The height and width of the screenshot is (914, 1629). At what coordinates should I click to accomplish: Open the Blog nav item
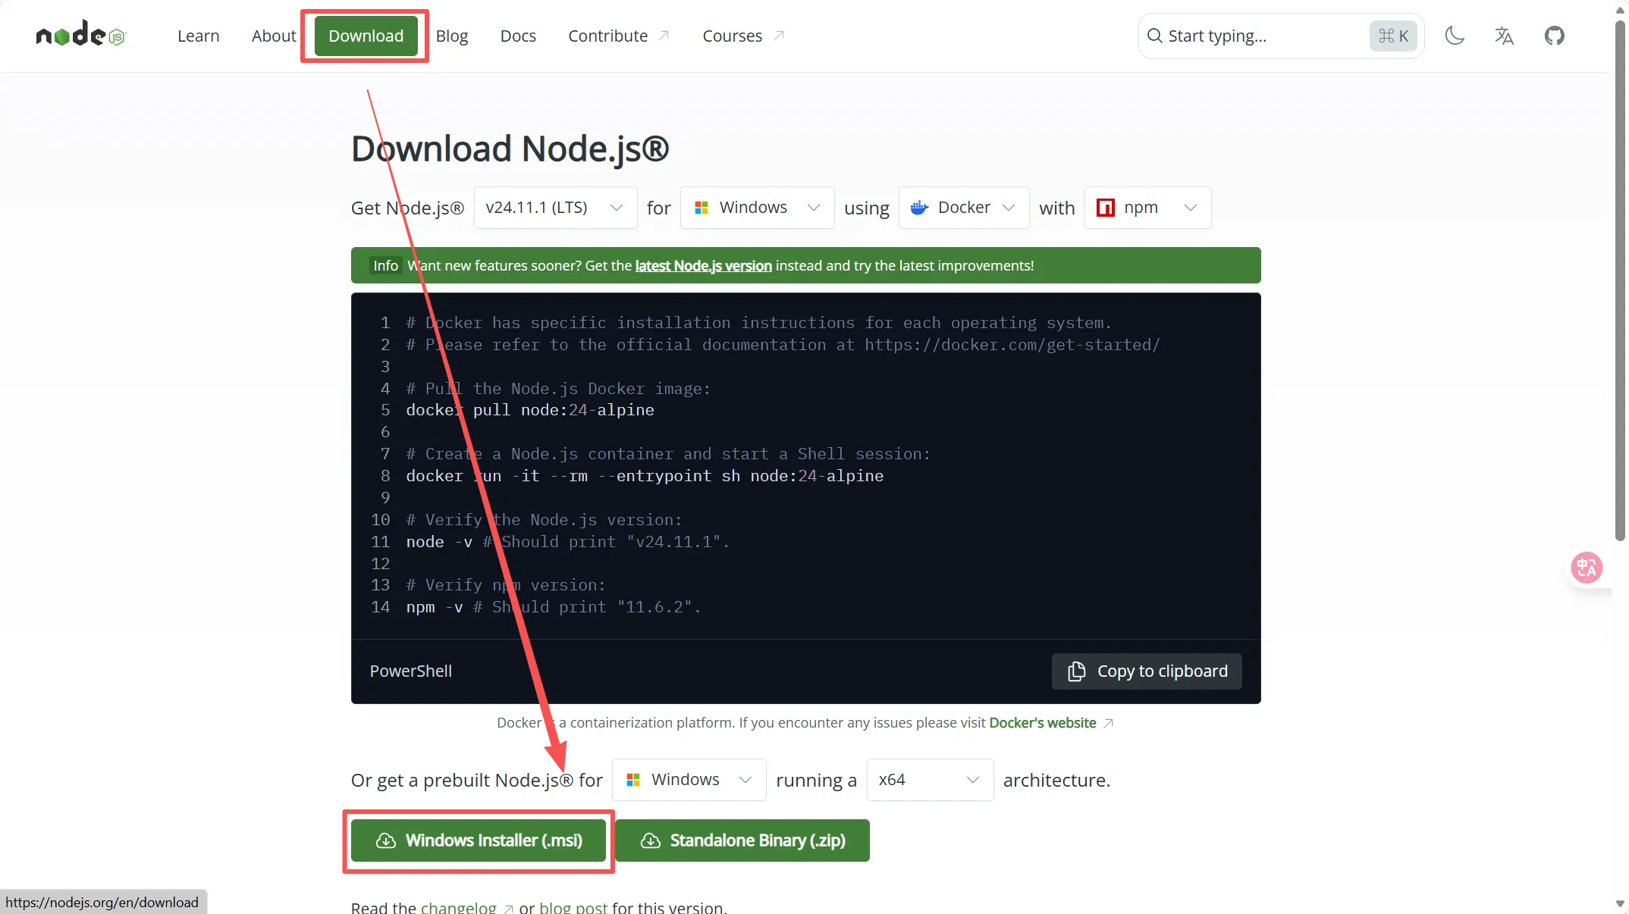(x=452, y=36)
